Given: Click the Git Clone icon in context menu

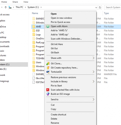Looking at the screenshot, I should tap(48, 64).
